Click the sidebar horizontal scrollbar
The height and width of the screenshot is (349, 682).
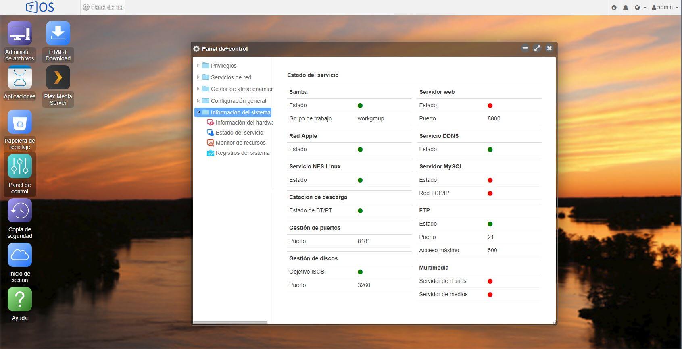230,322
